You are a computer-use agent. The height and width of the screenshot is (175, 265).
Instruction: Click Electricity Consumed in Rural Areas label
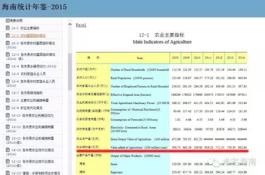pyautogui.click(x=133, y=129)
